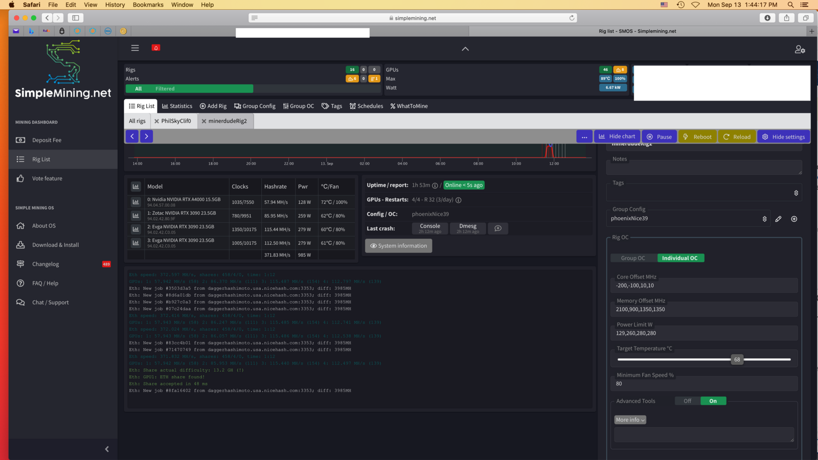Open the Tags selector dropdown
Viewport: 818px width, 460px height.
click(x=704, y=193)
